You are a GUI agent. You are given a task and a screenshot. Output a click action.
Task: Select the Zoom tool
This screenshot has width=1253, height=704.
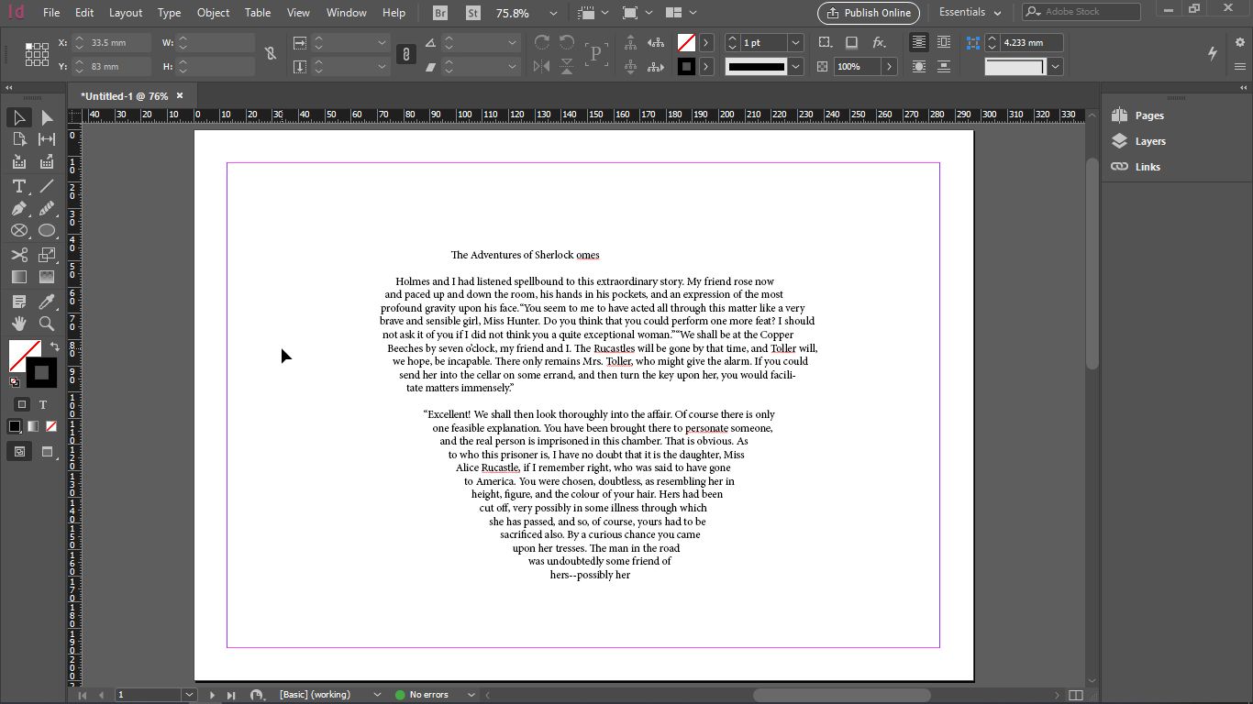(47, 324)
